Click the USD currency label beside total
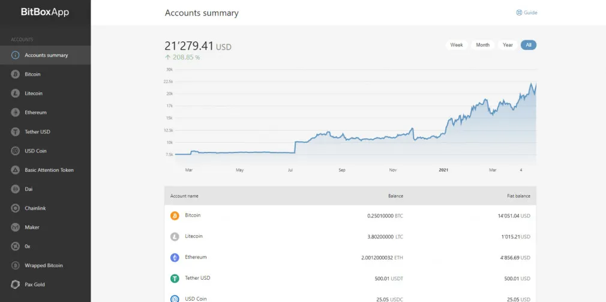The image size is (606, 302). tap(224, 47)
